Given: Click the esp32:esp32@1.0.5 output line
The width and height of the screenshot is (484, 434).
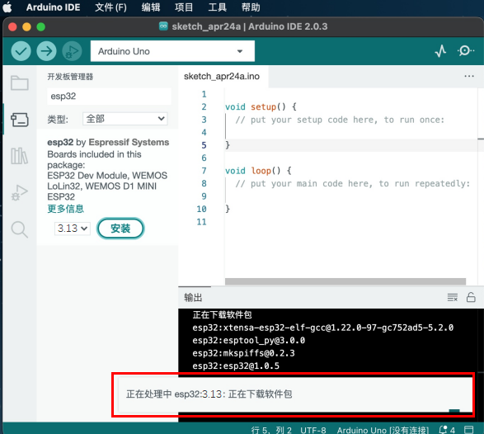Looking at the screenshot, I should pos(236,366).
